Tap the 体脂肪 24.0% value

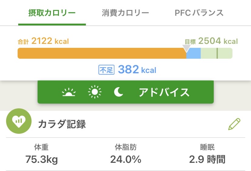(125, 159)
